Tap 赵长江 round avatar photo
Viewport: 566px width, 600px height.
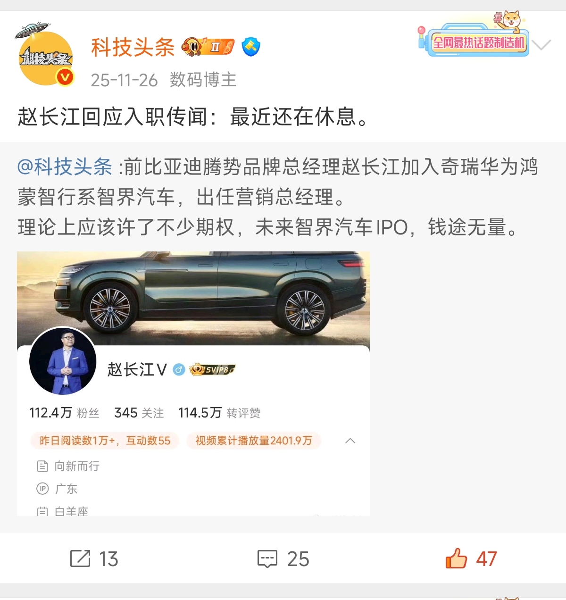pyautogui.click(x=63, y=361)
